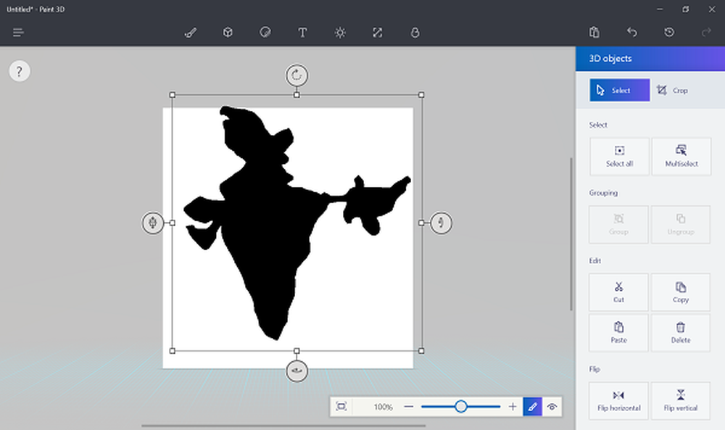Activate the Crop tool button
This screenshot has height=430, width=725.
[673, 90]
